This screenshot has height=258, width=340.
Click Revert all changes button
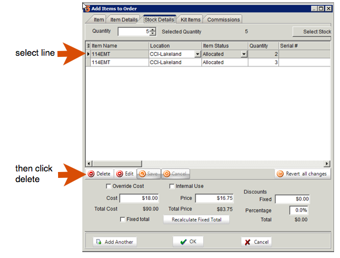[x=303, y=174]
